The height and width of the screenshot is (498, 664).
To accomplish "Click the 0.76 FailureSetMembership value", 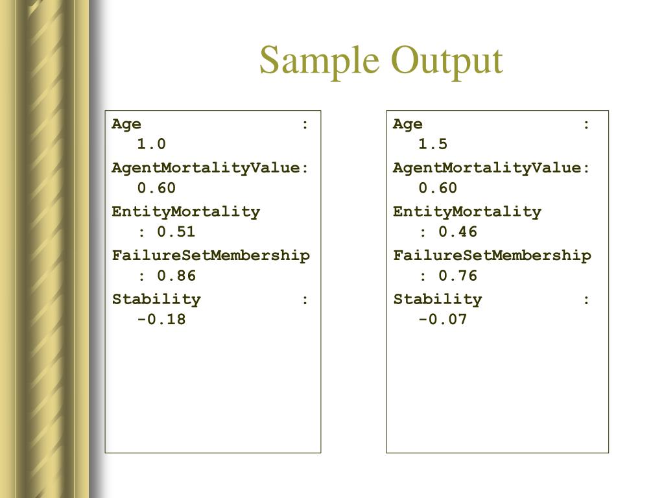I will [458, 276].
